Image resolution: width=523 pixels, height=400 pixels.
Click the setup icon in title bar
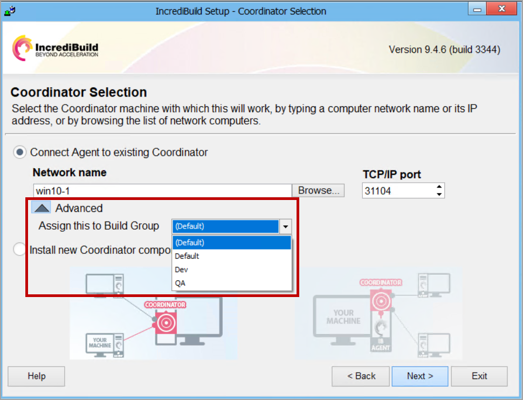pyautogui.click(x=10, y=10)
